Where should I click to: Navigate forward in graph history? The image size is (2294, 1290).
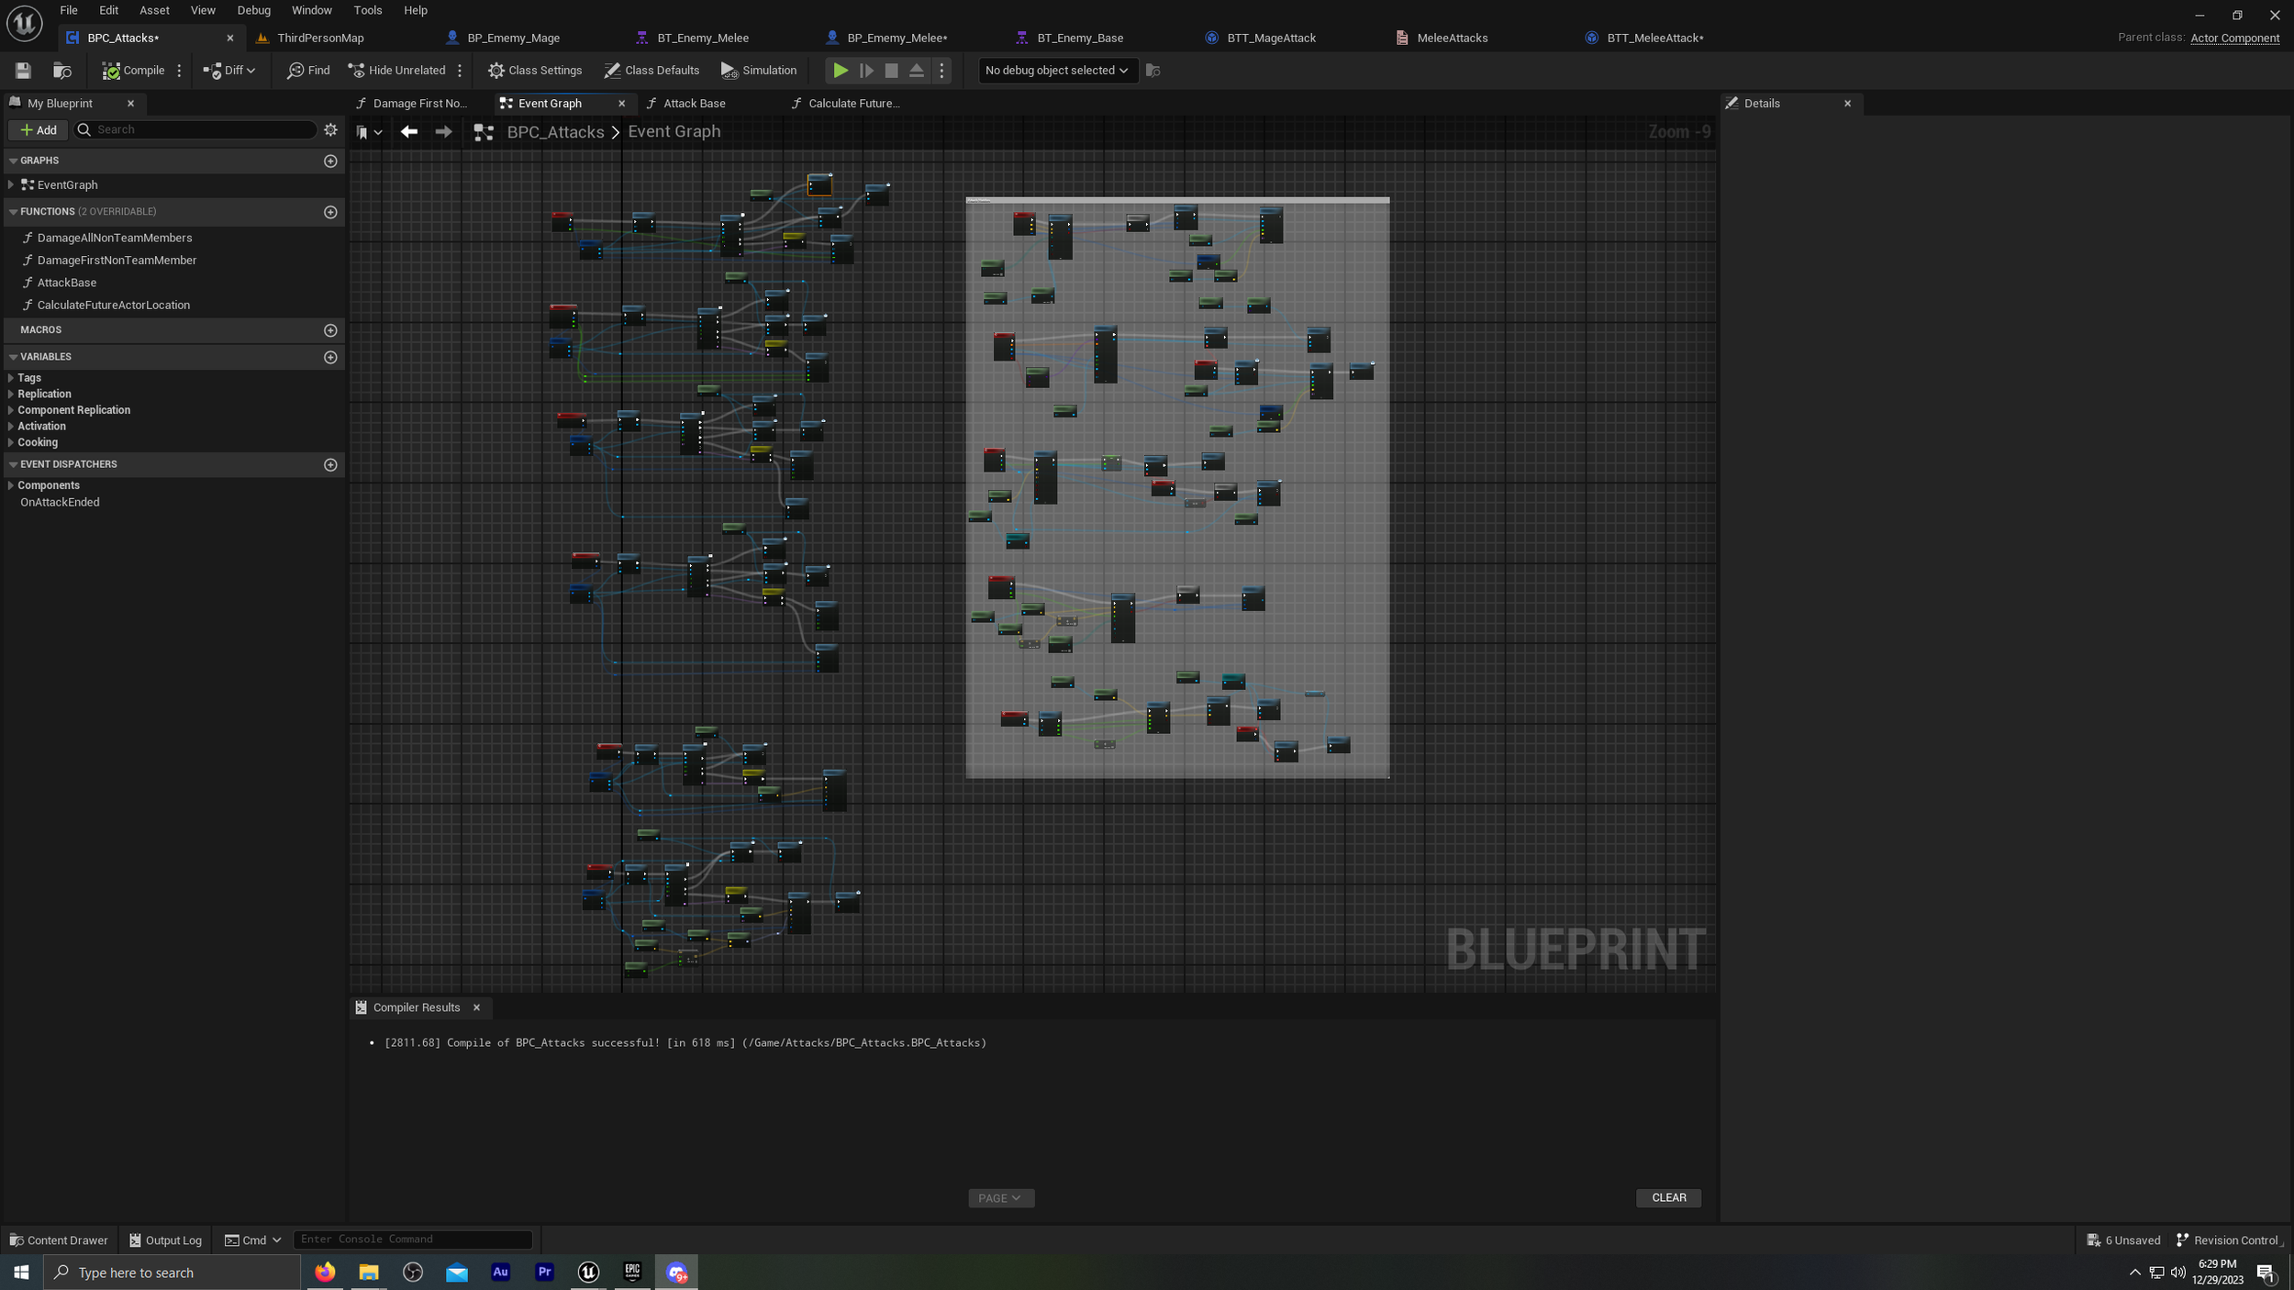[x=443, y=132]
